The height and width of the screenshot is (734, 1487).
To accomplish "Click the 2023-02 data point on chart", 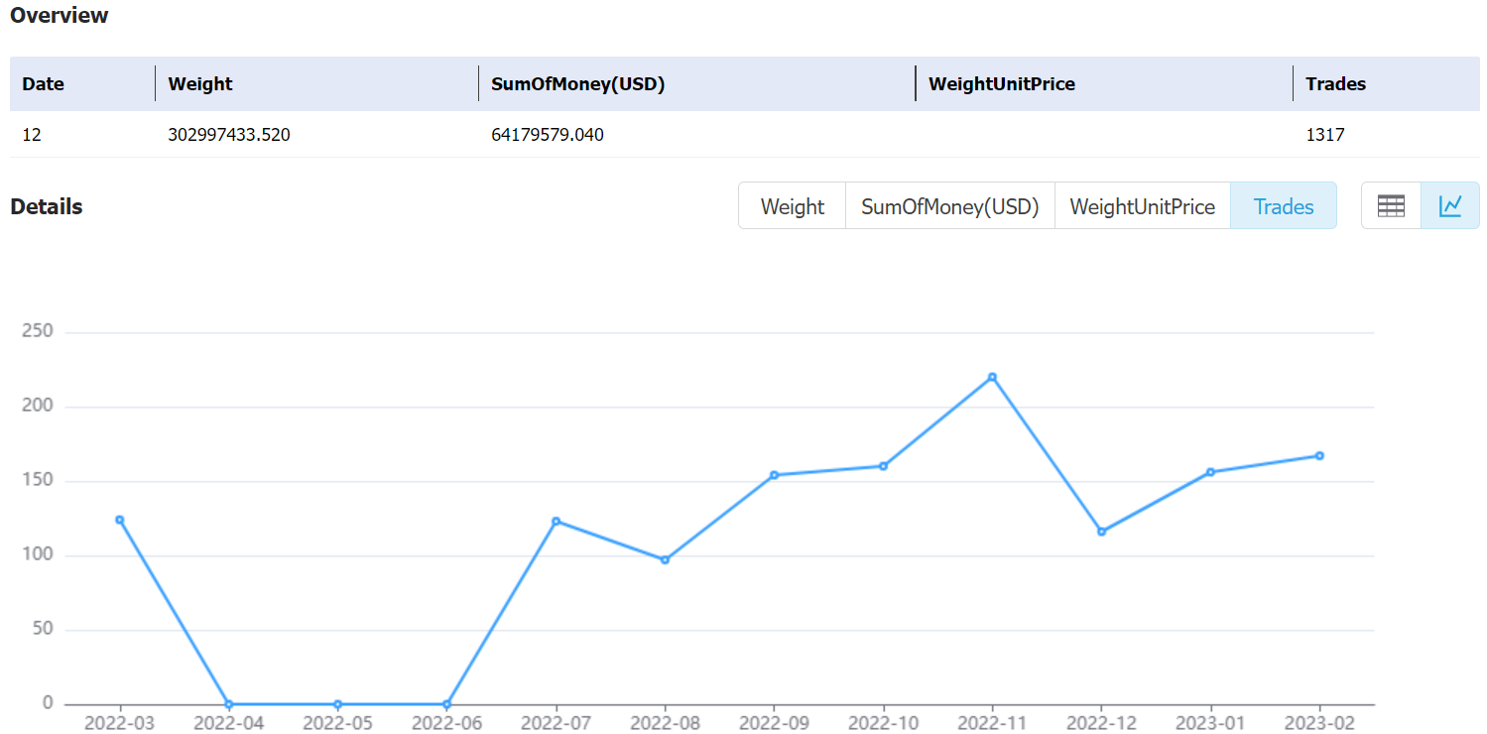I will tap(1319, 455).
